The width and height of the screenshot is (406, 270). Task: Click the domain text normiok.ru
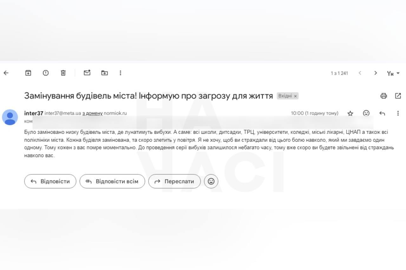tap(115, 113)
